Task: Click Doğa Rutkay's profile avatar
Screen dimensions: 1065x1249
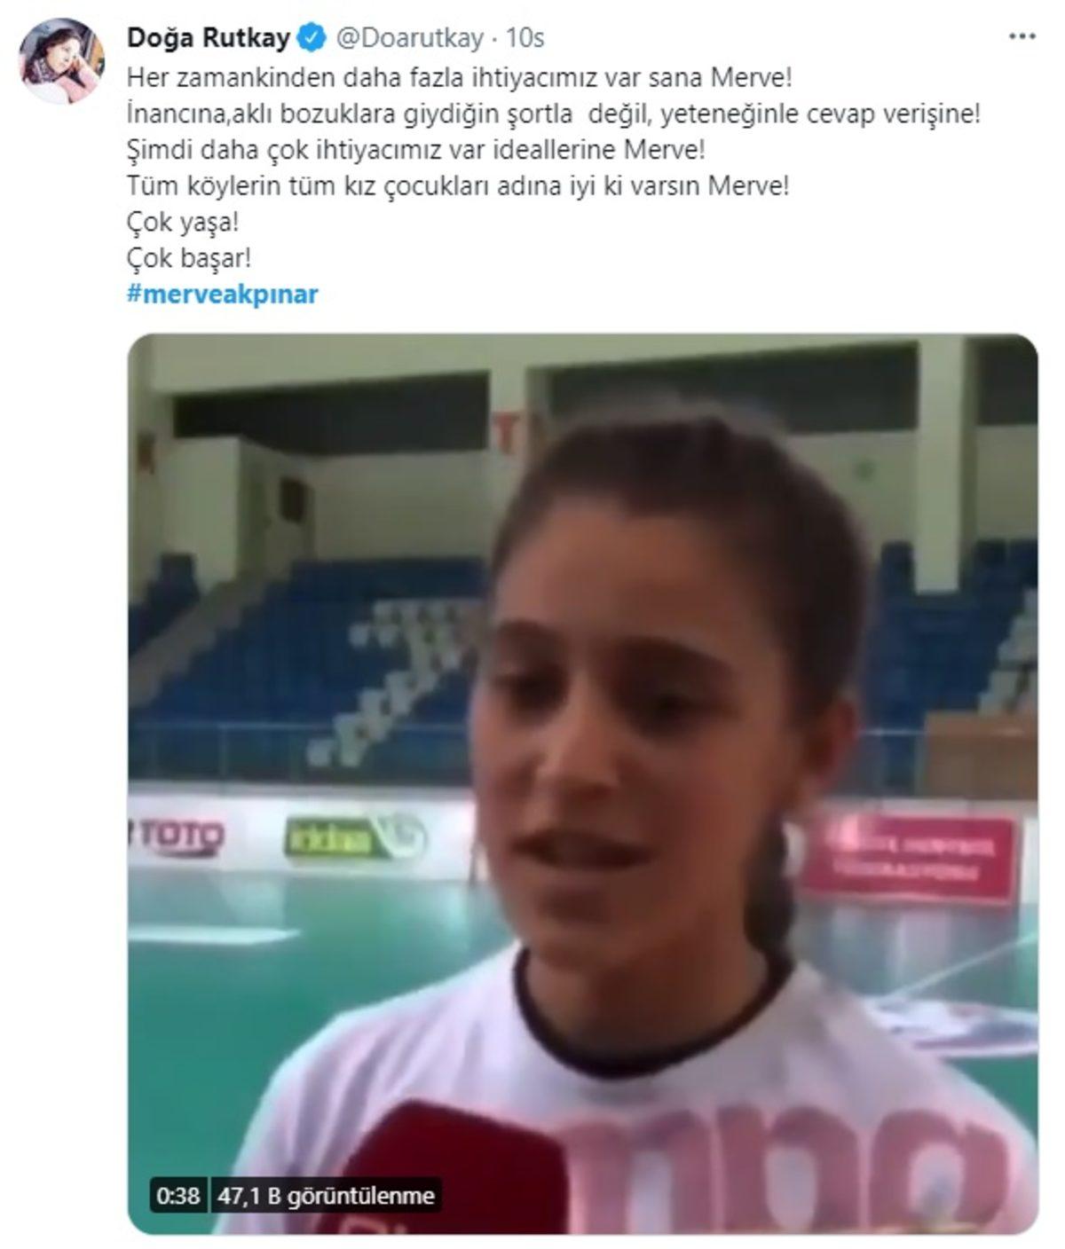Action: click(x=62, y=61)
